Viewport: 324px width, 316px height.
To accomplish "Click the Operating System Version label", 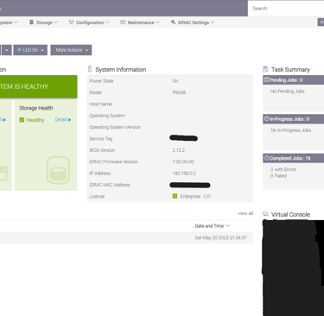I will pyautogui.click(x=115, y=127).
